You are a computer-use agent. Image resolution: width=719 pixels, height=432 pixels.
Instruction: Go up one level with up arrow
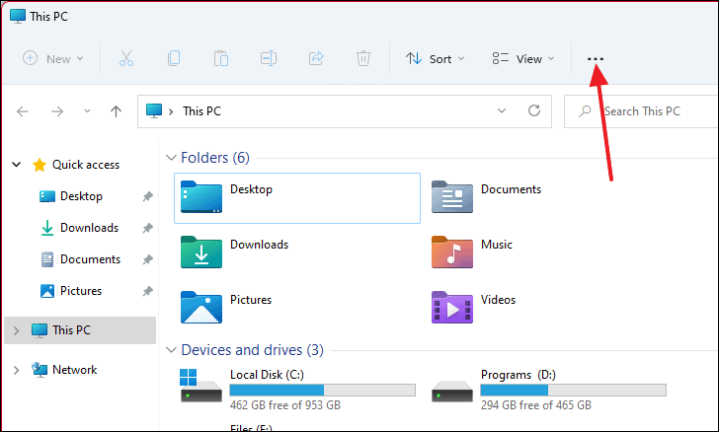[x=116, y=110]
